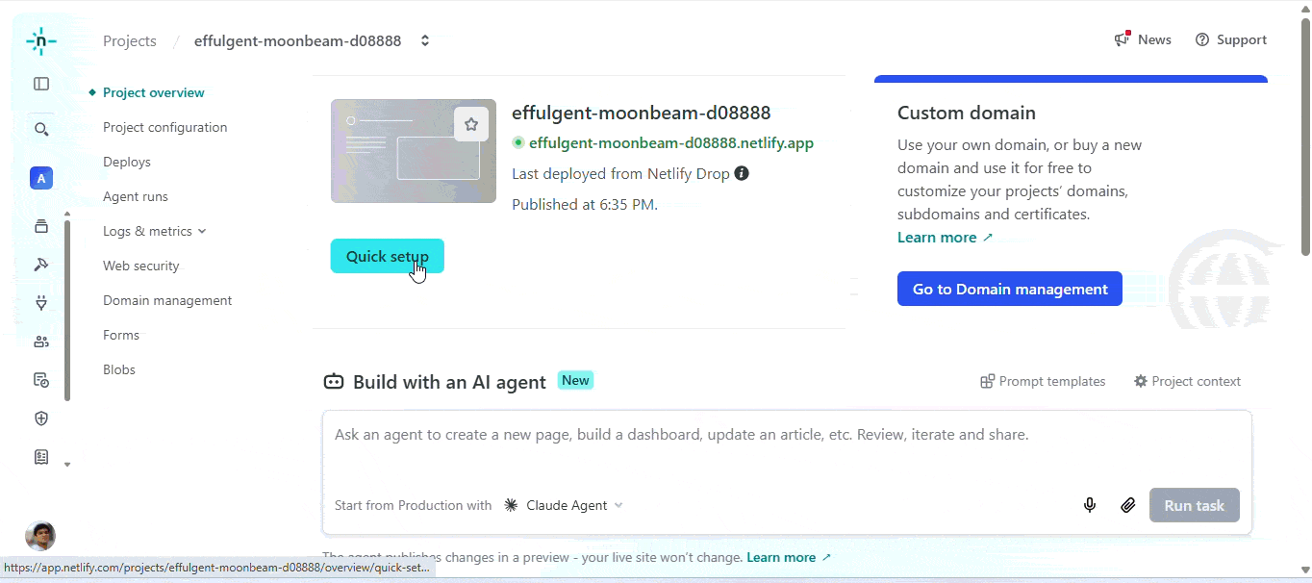
Task: Toggle the favorite star on project thumbnail
Action: [x=471, y=124]
